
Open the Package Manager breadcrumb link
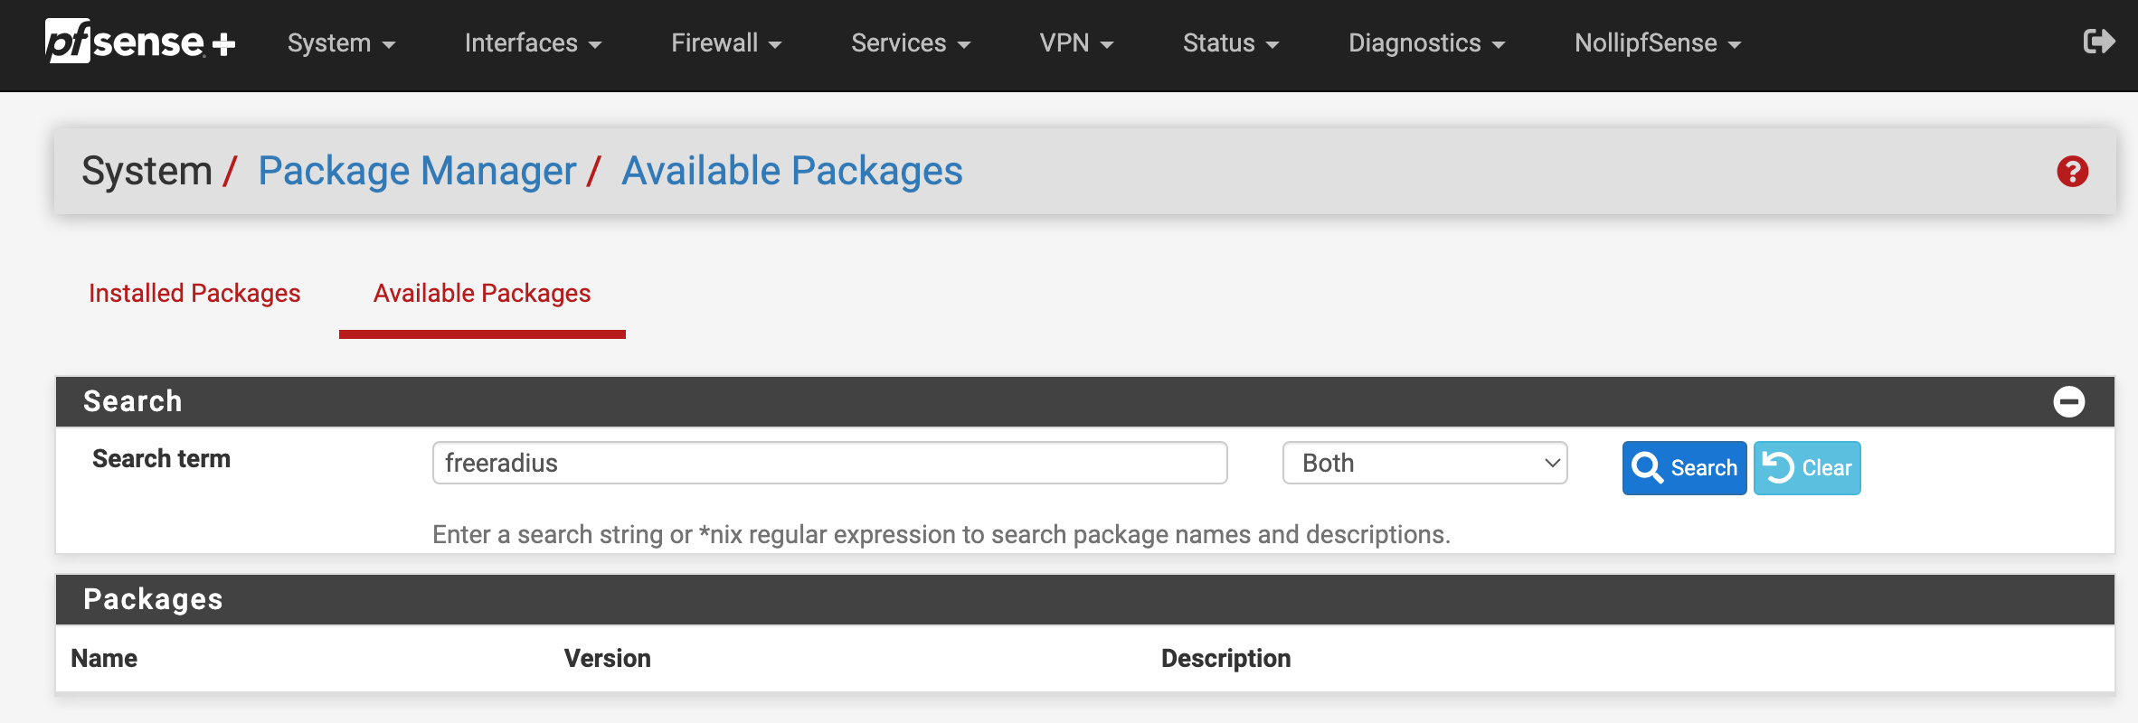click(417, 170)
